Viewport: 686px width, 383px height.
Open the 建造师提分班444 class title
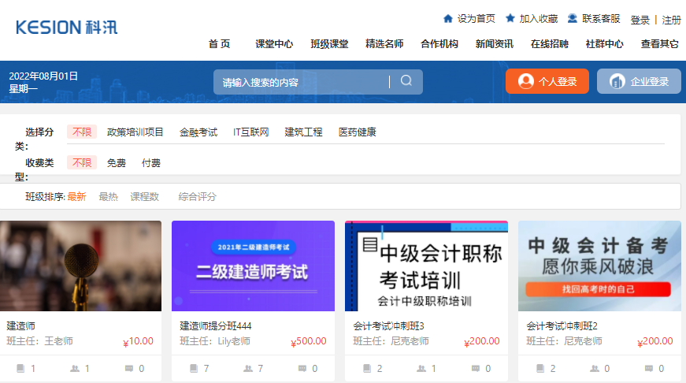click(216, 326)
